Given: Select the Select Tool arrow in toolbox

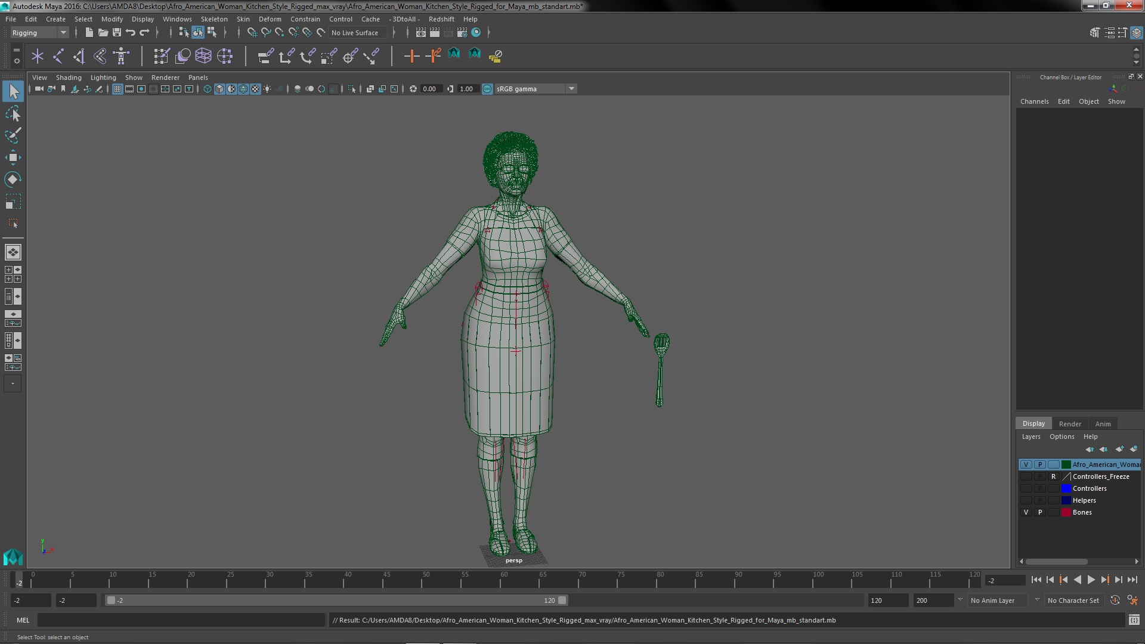Looking at the screenshot, I should pos(13,91).
